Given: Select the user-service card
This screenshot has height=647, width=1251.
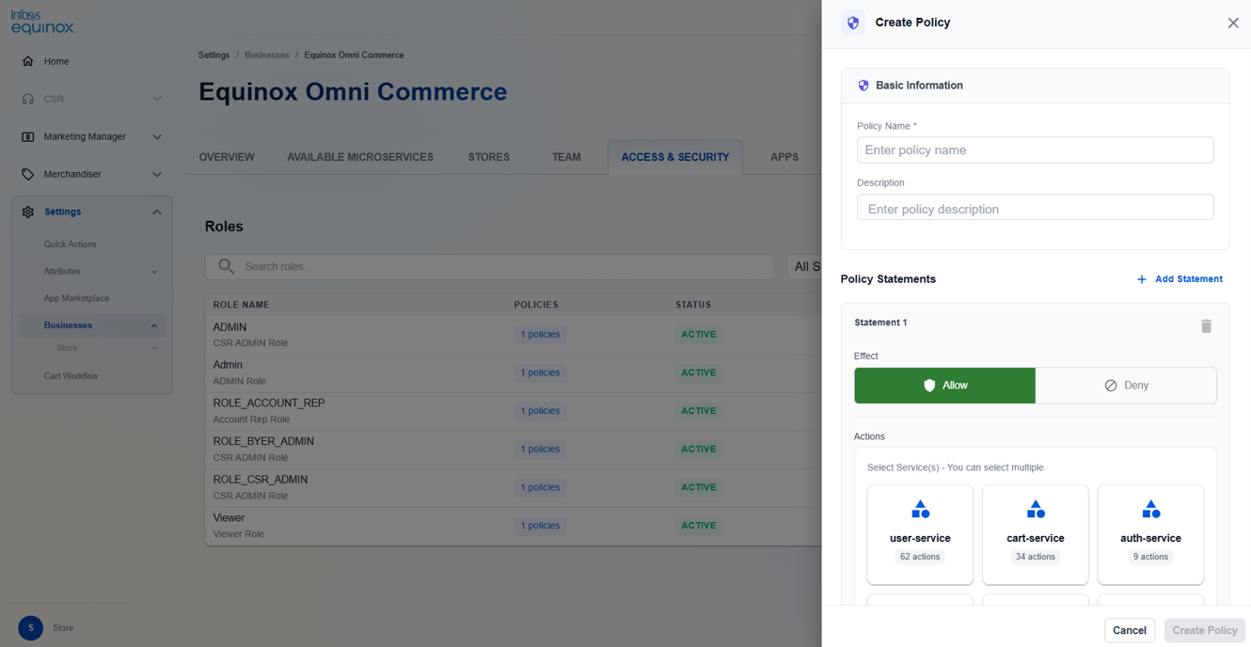Looking at the screenshot, I should click(x=920, y=534).
